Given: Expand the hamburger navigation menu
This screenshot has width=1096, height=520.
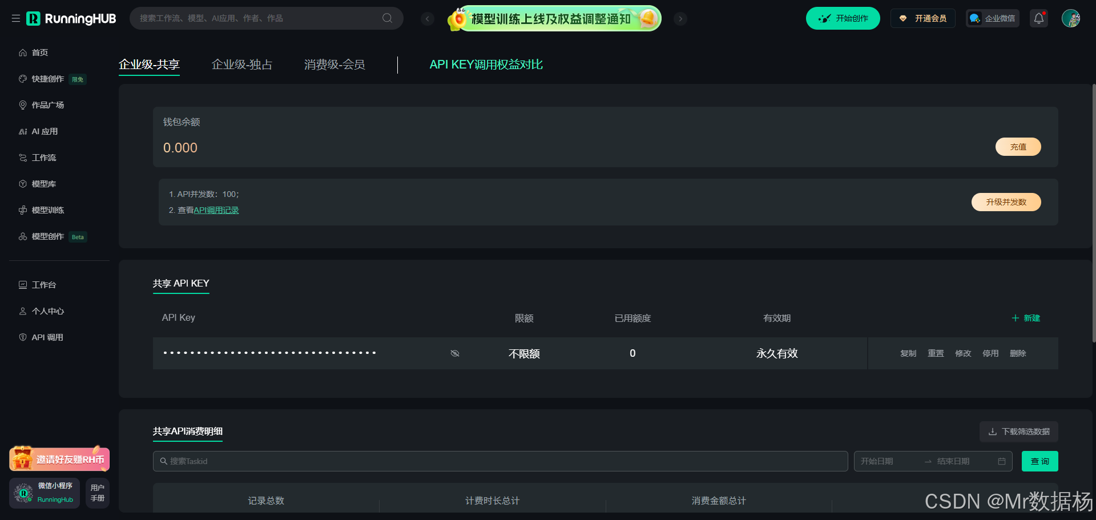Looking at the screenshot, I should coord(16,18).
